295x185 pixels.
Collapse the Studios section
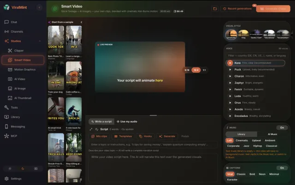tap(40, 41)
